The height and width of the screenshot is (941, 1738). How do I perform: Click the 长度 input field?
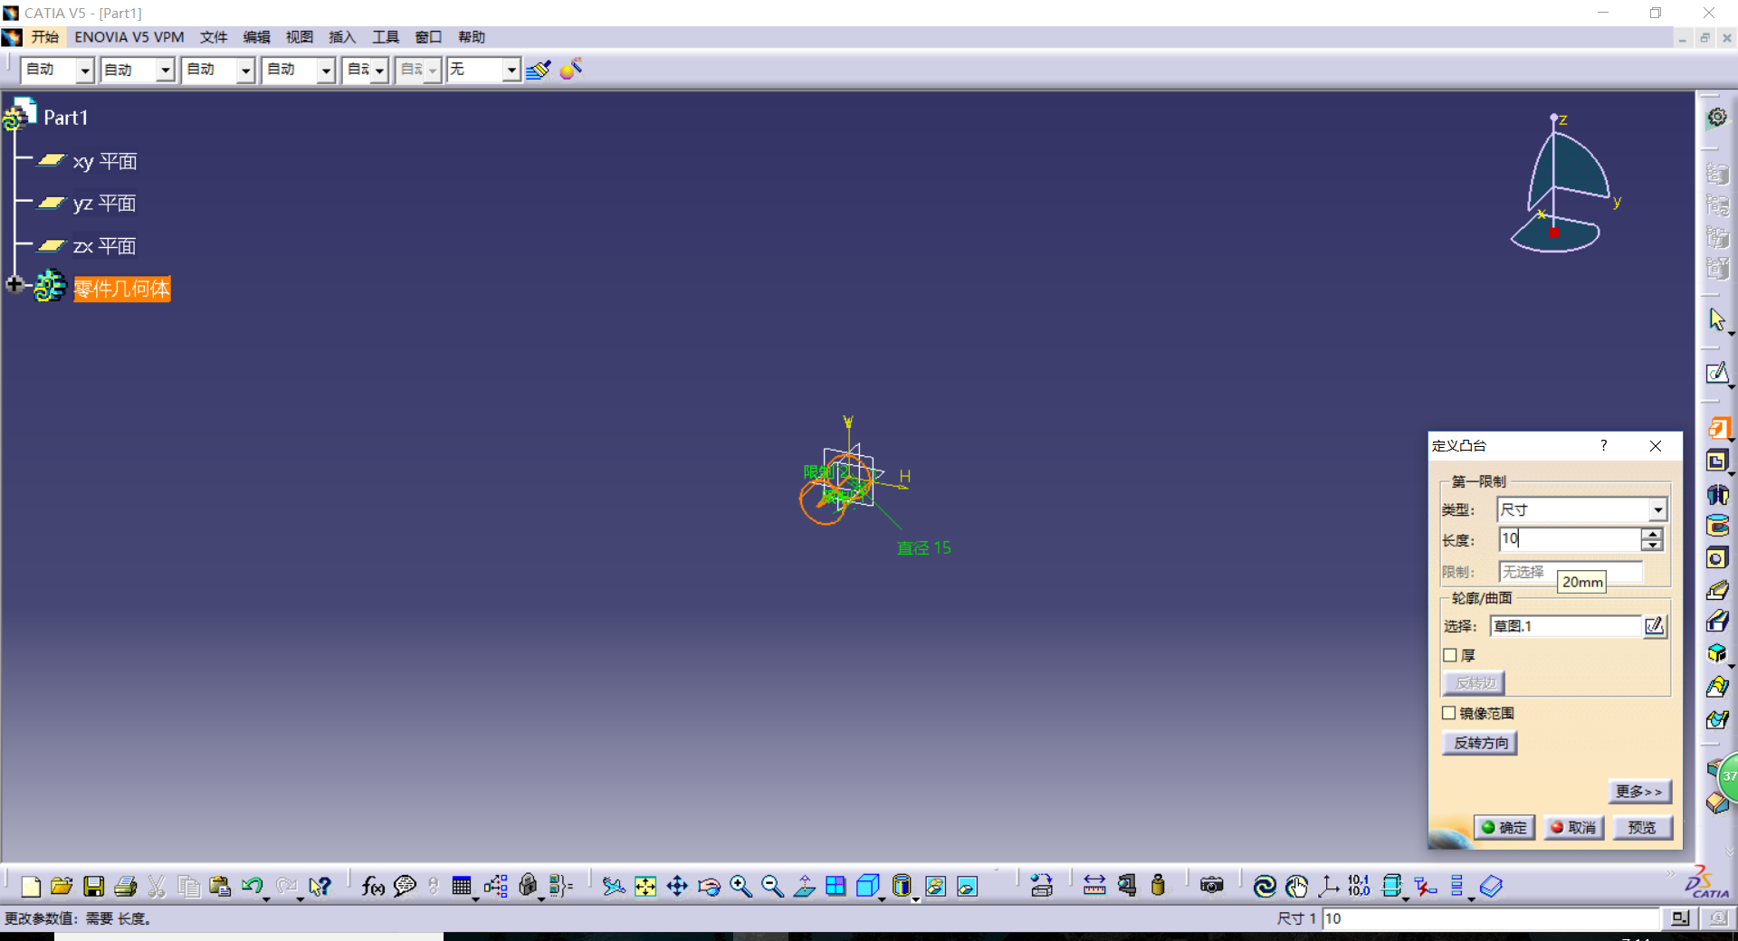tap(1570, 539)
